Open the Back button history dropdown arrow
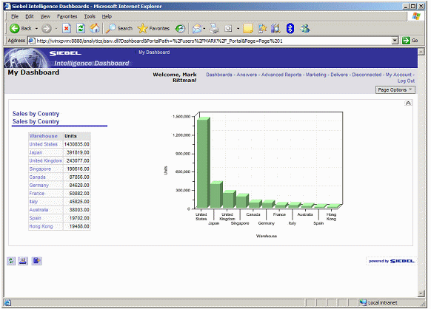The image size is (431, 309). 36,28
